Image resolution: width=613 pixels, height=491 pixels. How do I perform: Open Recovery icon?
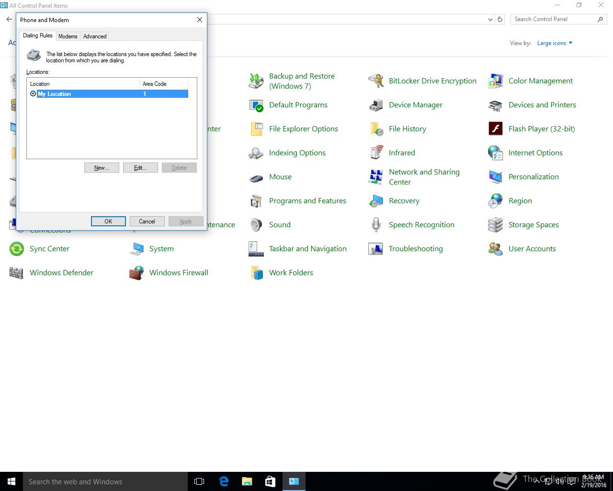(x=376, y=201)
